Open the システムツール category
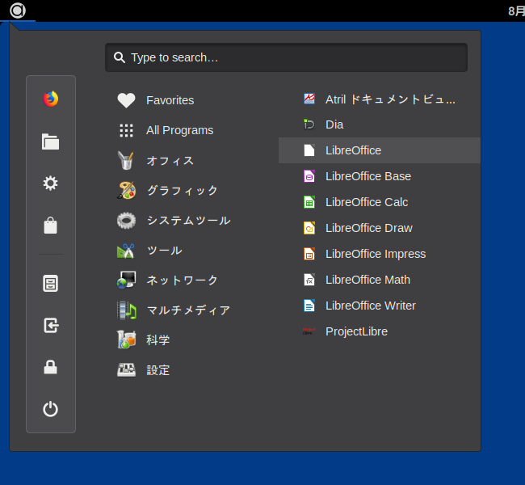Image resolution: width=525 pixels, height=485 pixels. [x=190, y=220]
